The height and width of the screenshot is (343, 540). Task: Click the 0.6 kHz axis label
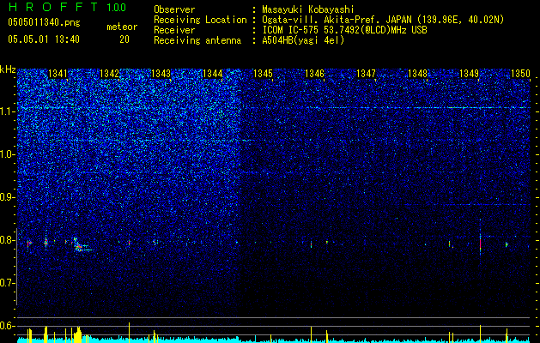(8, 326)
